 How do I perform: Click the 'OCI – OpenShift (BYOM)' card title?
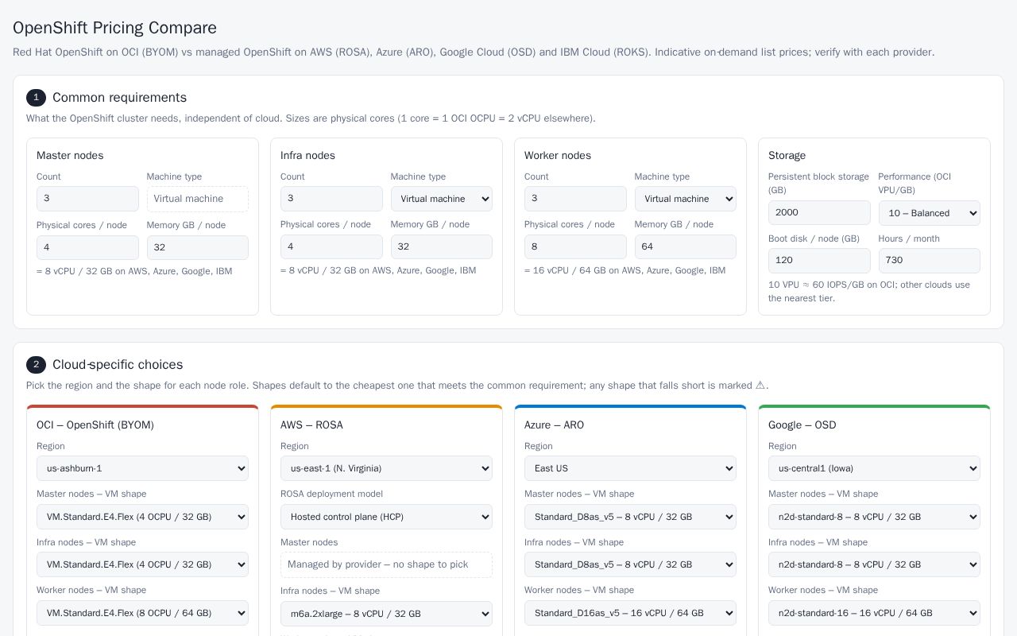(x=95, y=425)
